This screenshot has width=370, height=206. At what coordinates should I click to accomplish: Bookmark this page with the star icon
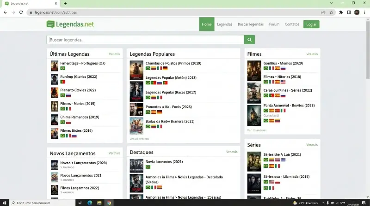(331, 12)
